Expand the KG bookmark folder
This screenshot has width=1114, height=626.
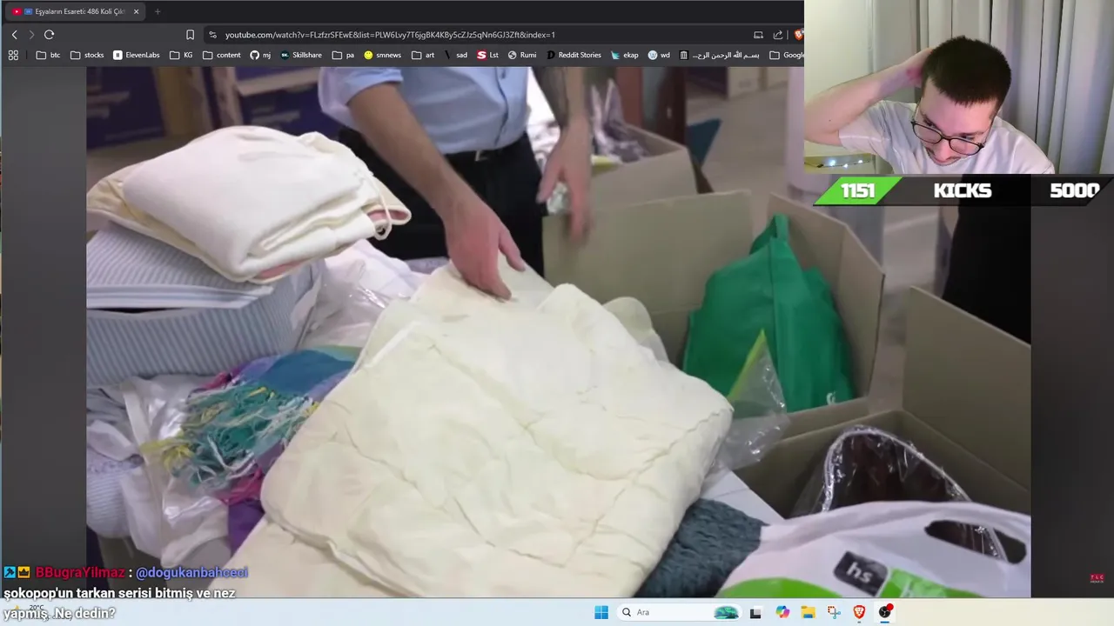tap(182, 55)
